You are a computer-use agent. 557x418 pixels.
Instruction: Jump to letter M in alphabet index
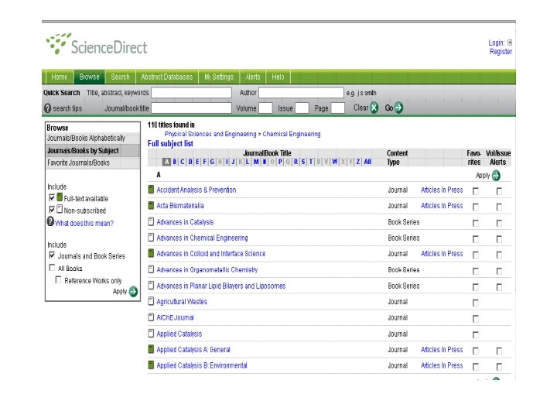point(256,162)
